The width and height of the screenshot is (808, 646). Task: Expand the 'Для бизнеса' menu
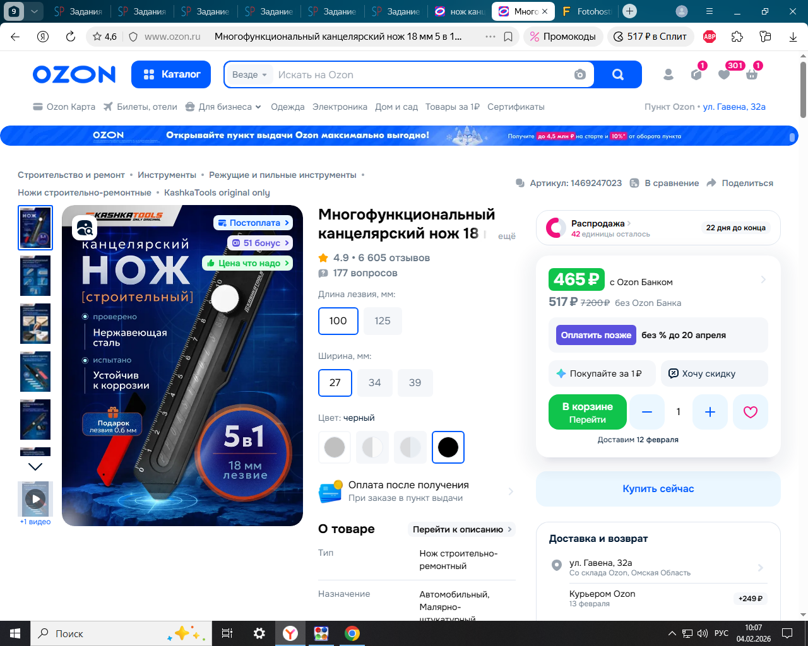223,107
